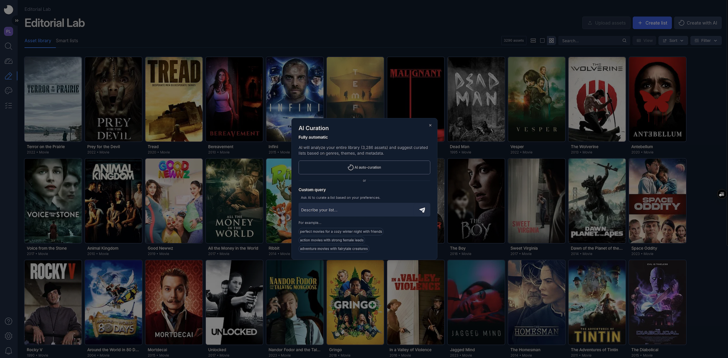
Task: Open the Good Newwz poster
Action: tap(174, 201)
